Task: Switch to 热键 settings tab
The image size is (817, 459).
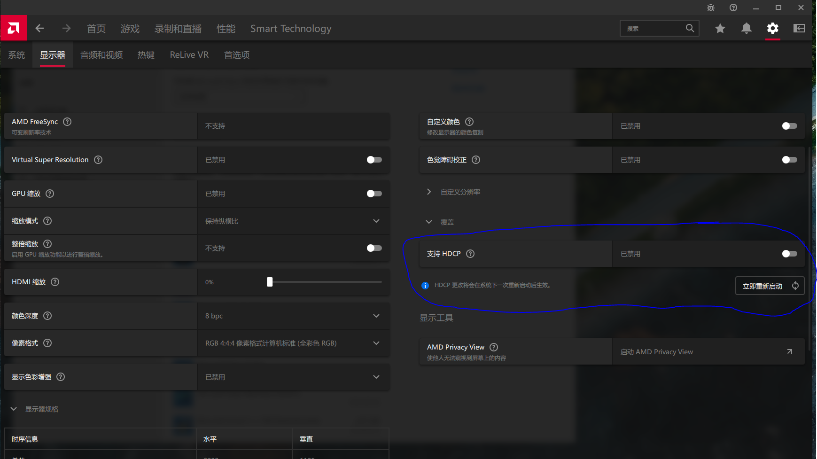Action: coord(146,55)
